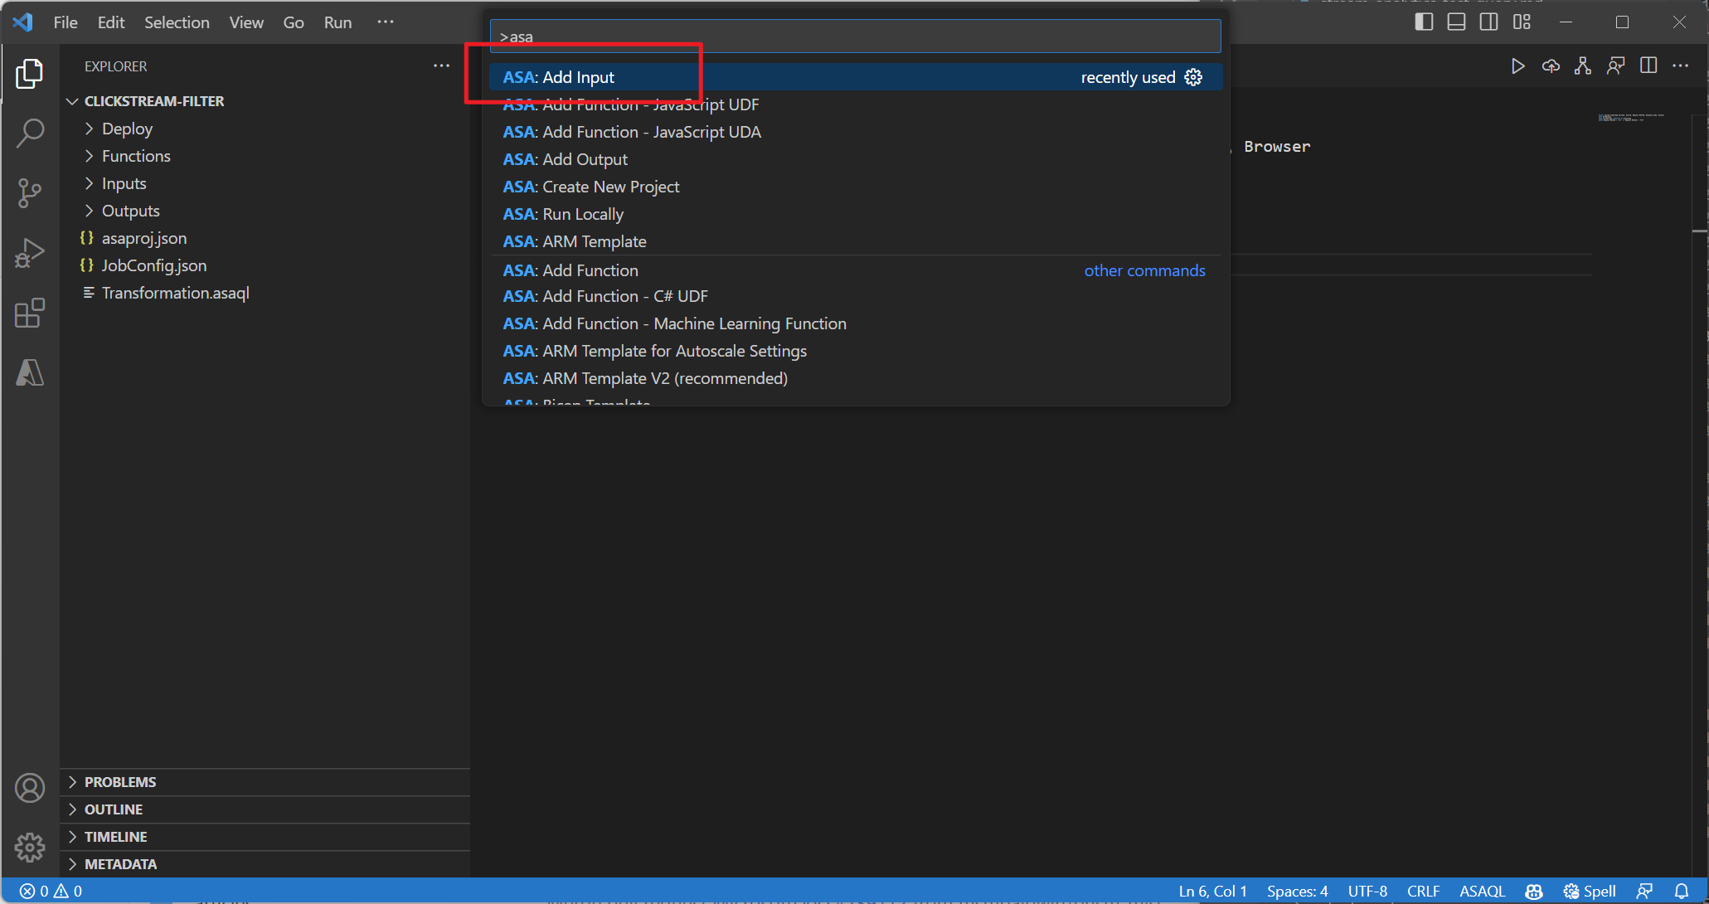Expand the Functions folder
Screen dimensions: 1709x904
pos(134,156)
